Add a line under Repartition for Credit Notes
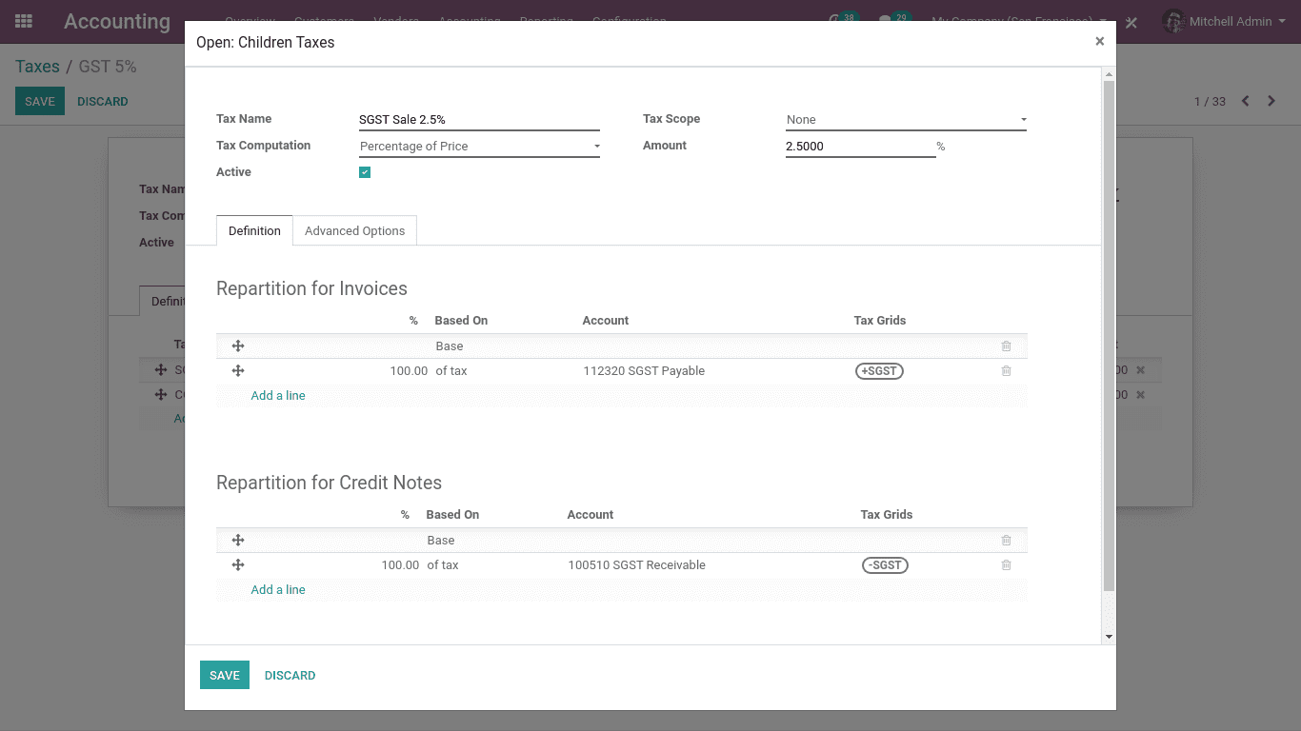 click(x=278, y=589)
